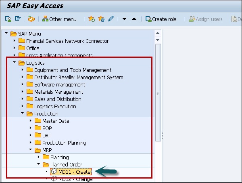
Task: Click the MD11 transaction cube icon
Action: point(54,171)
